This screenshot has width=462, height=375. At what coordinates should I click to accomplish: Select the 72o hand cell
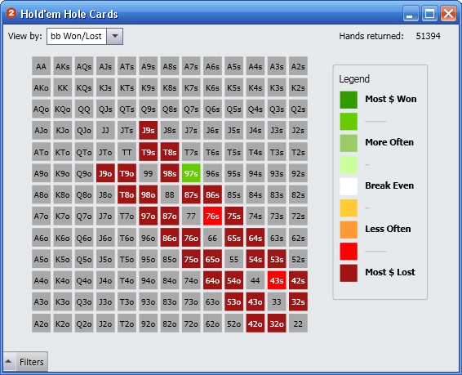coord(191,324)
